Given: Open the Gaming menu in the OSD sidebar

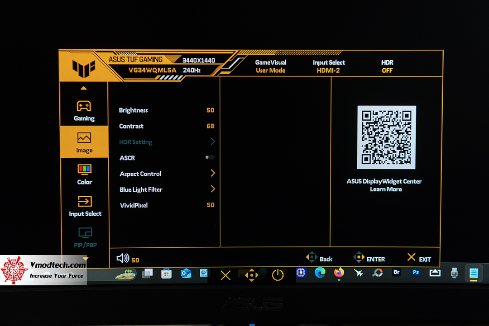Looking at the screenshot, I should click(84, 111).
